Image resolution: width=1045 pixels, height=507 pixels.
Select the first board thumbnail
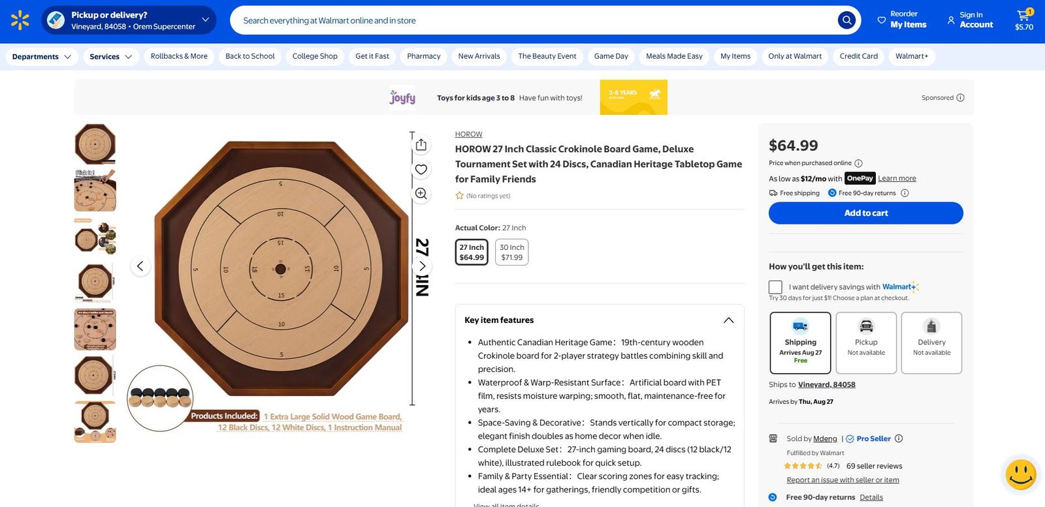click(x=95, y=144)
